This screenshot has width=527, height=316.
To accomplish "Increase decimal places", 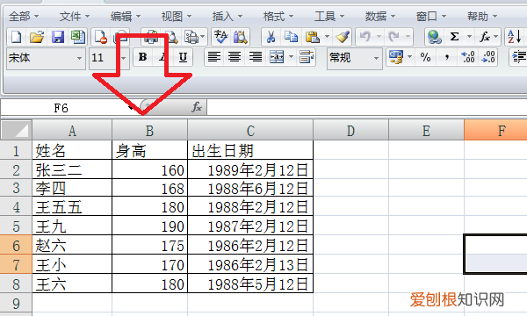I will click(468, 57).
